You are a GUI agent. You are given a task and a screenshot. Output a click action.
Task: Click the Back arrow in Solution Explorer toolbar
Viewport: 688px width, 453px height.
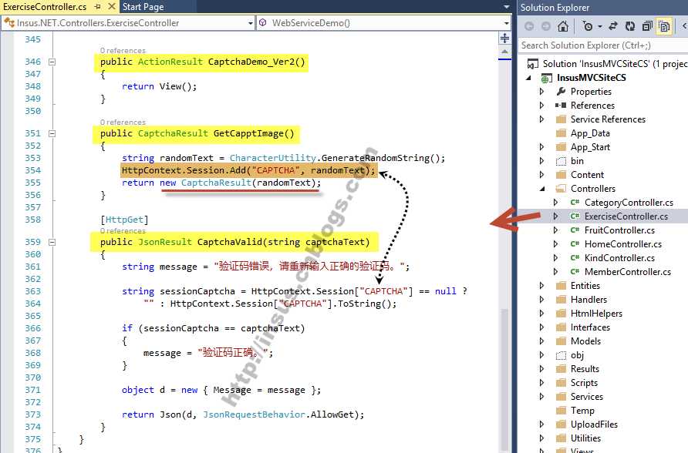click(530, 27)
